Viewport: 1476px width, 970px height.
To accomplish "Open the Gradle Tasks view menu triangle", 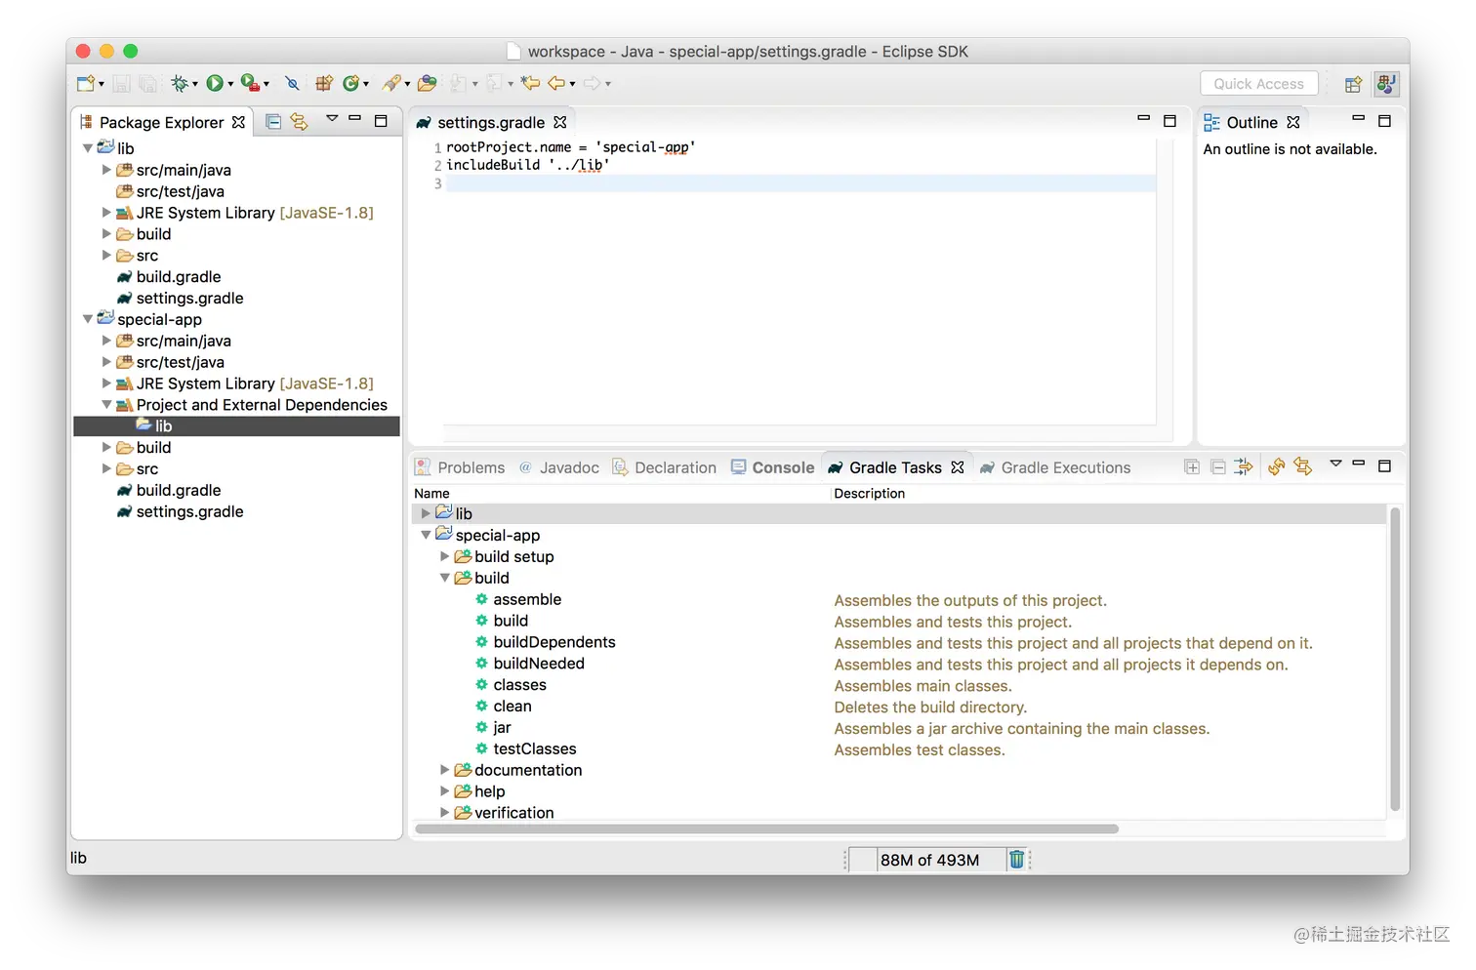I will (x=1335, y=465).
